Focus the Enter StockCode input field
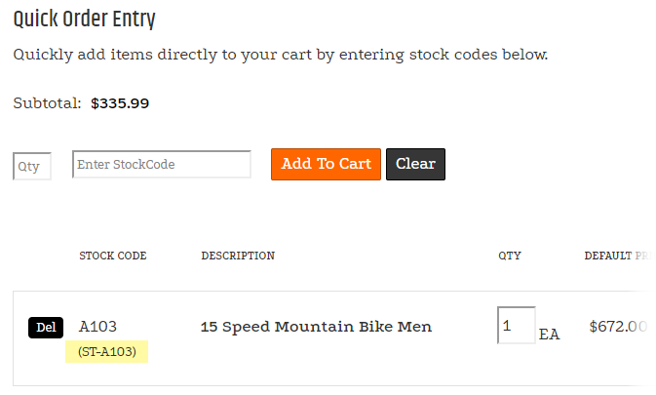 pos(162,165)
